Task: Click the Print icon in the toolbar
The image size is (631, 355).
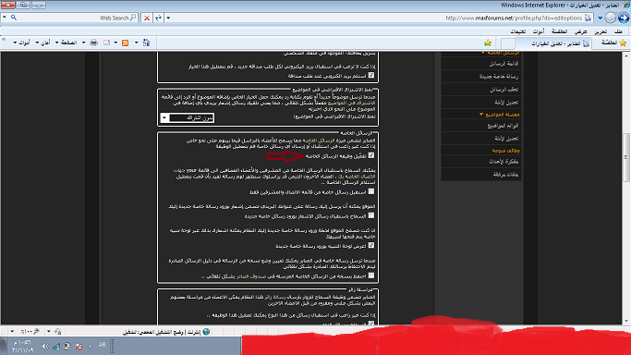Action: (93, 43)
